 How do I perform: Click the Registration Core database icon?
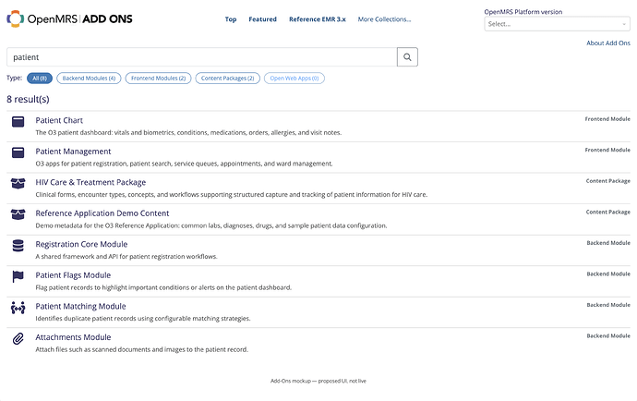pyautogui.click(x=18, y=246)
